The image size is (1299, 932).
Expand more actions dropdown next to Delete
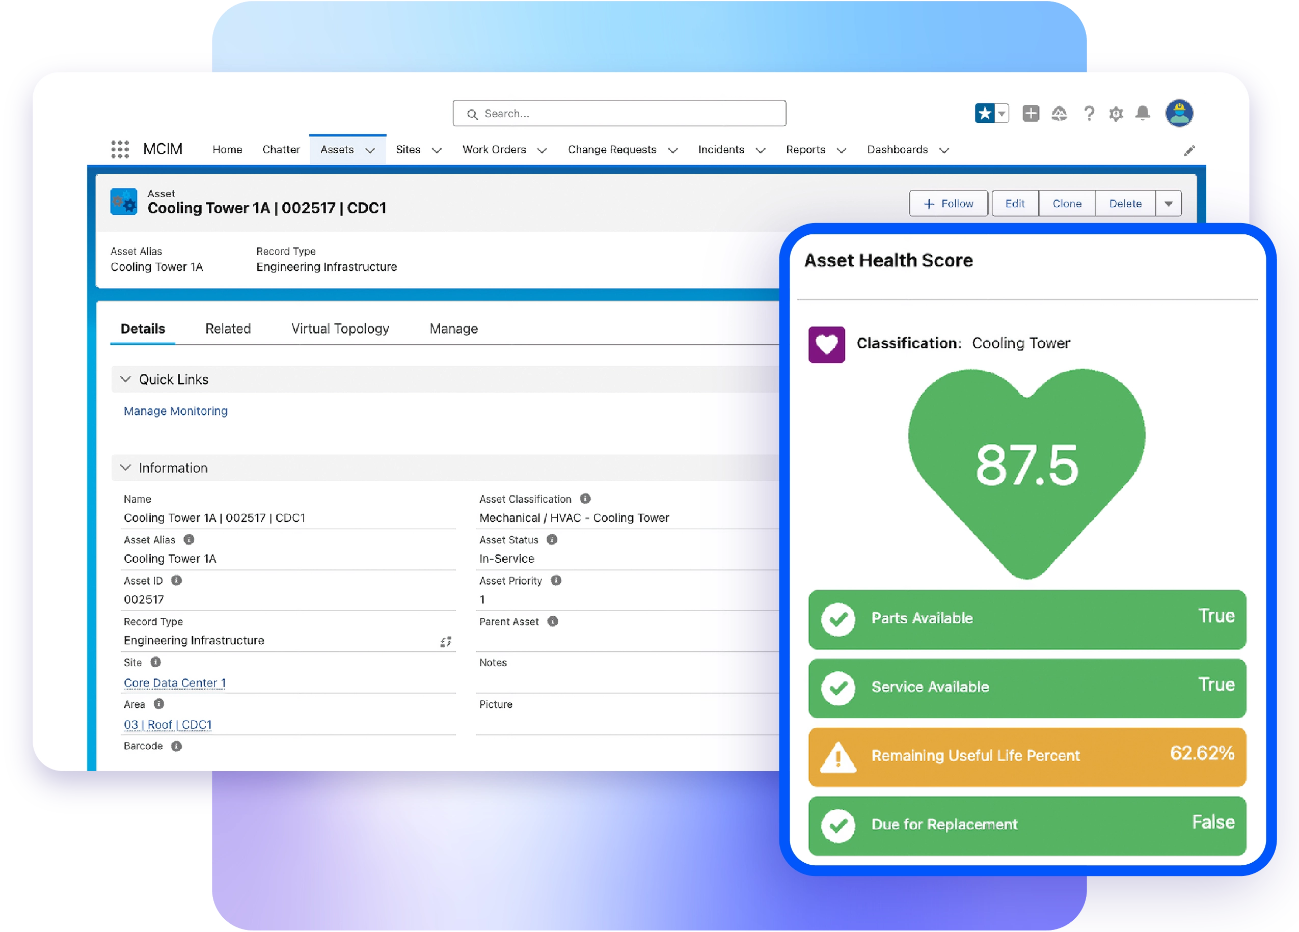point(1169,204)
